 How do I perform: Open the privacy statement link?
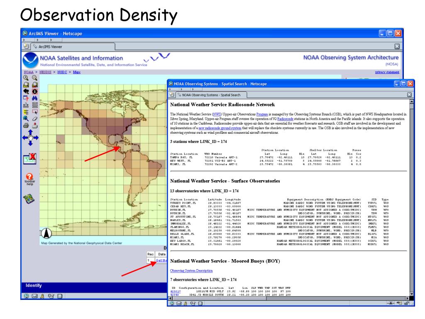point(387,72)
